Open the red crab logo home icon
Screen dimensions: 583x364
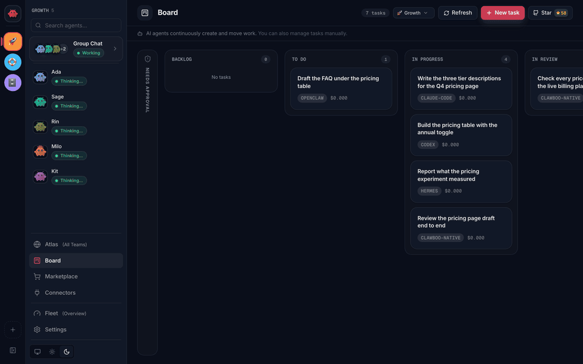pyautogui.click(x=13, y=13)
